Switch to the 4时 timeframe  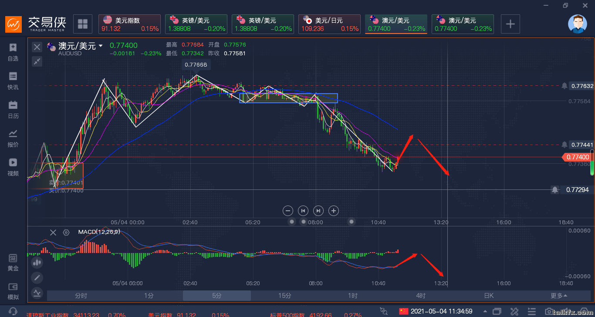(x=421, y=296)
